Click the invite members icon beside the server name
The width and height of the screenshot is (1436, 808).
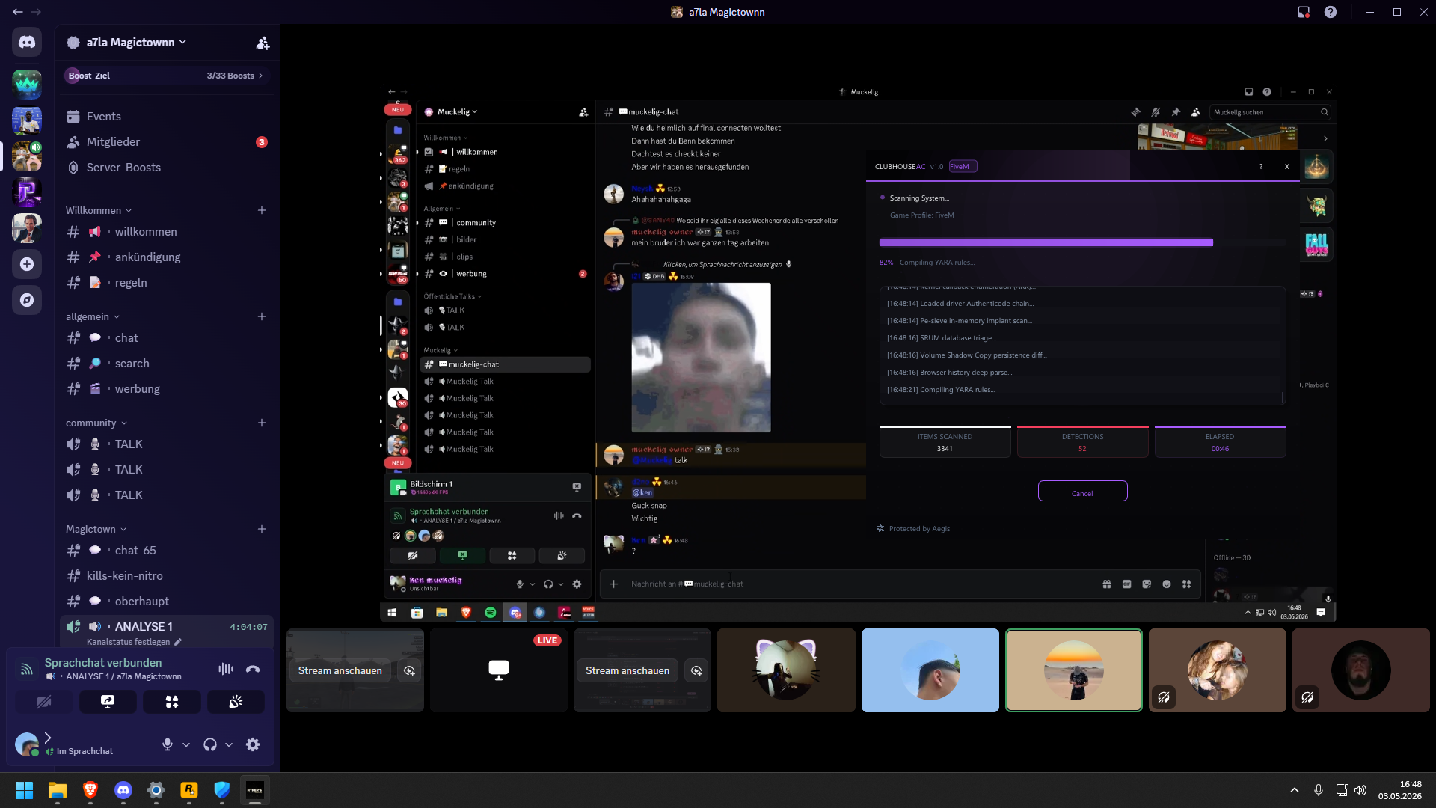pyautogui.click(x=263, y=43)
